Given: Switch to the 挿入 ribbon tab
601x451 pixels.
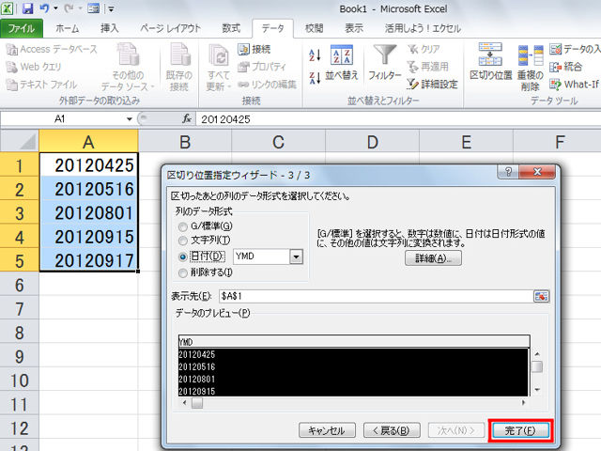Looking at the screenshot, I should click(x=110, y=28).
